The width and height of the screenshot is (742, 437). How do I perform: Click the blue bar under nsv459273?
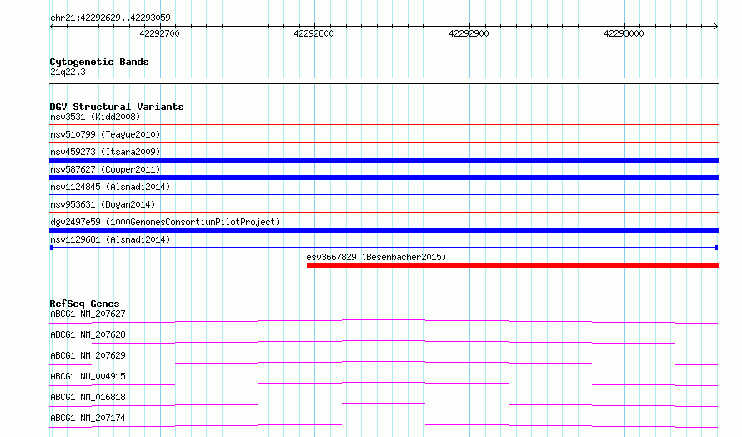pos(384,160)
